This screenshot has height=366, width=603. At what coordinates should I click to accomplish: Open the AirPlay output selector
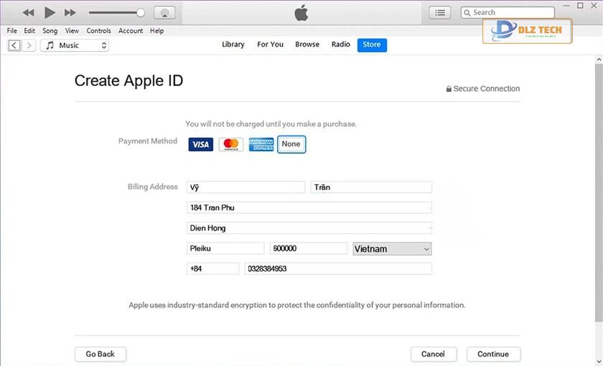(x=164, y=13)
